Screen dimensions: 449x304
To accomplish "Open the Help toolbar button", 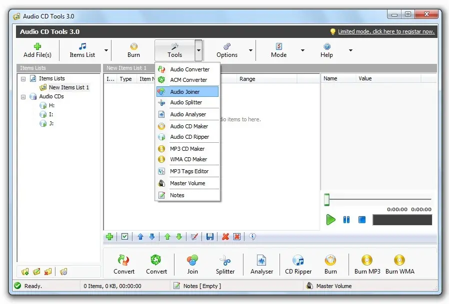I will pyautogui.click(x=326, y=50).
